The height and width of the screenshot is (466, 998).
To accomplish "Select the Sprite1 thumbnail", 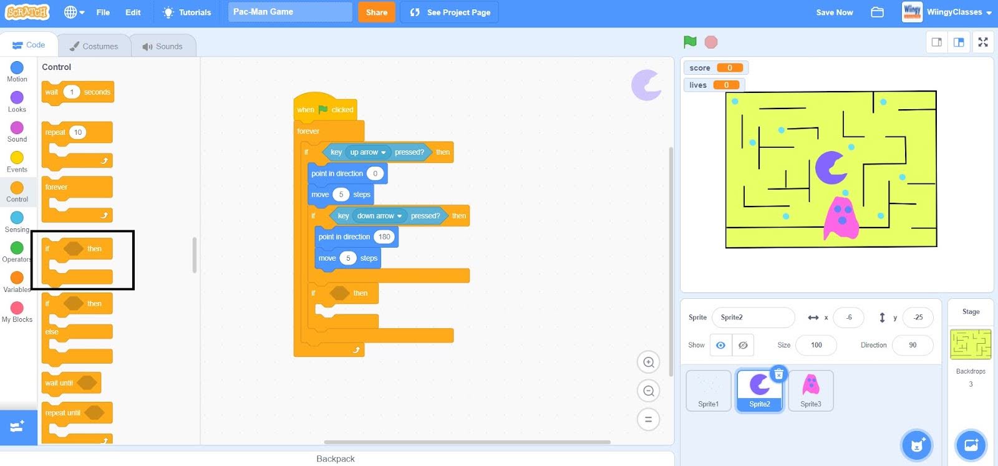I will pyautogui.click(x=708, y=390).
